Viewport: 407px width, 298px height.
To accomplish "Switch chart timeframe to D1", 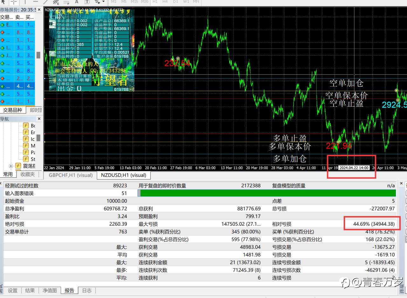I will point(176,2).
